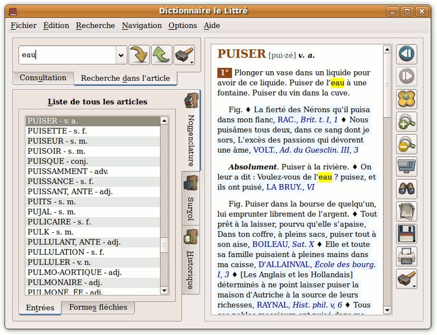
Task: Select PULLULER - v. n. entry
Action: coord(93,262)
